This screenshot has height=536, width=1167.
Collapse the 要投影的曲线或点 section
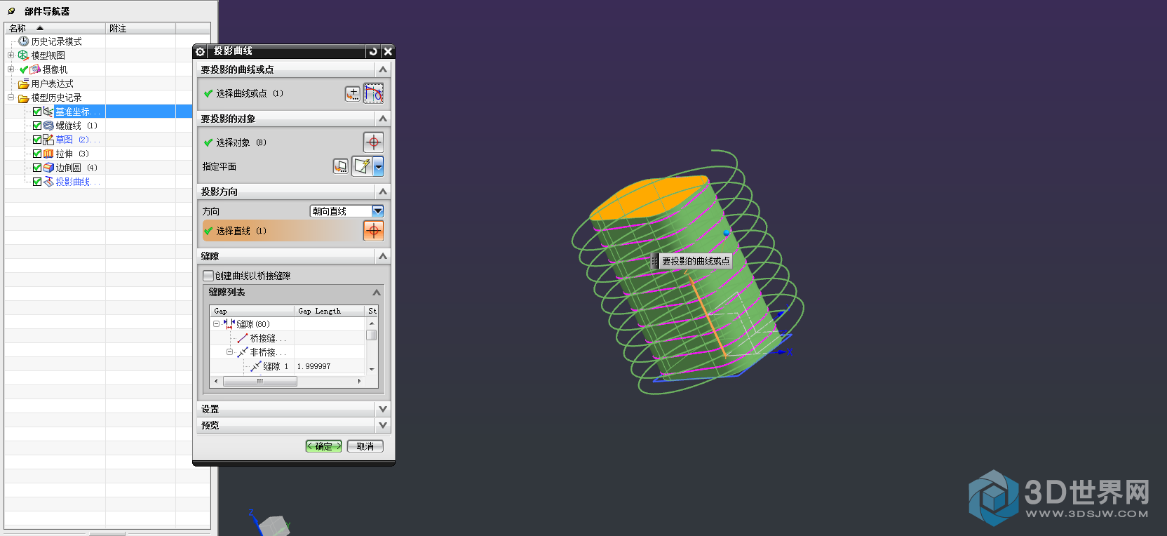382,69
